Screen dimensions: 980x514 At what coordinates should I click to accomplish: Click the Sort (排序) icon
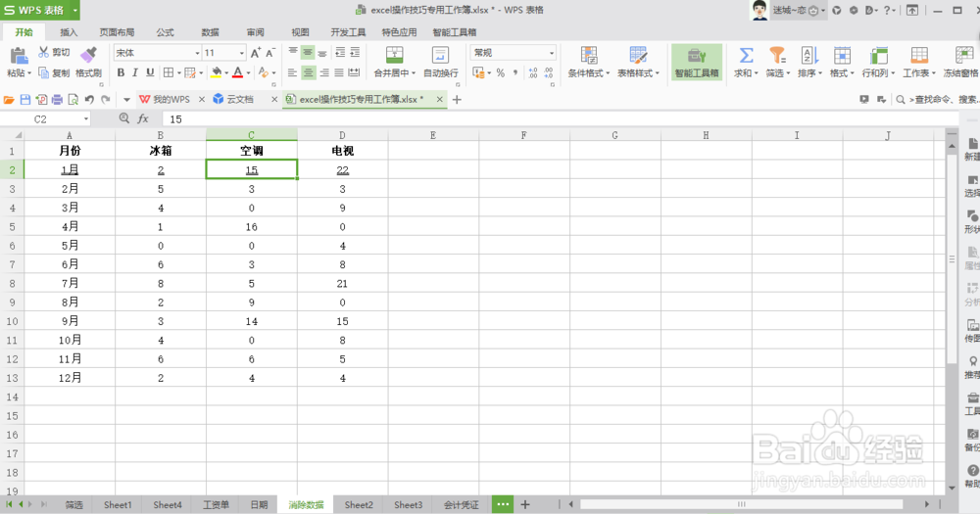(809, 55)
